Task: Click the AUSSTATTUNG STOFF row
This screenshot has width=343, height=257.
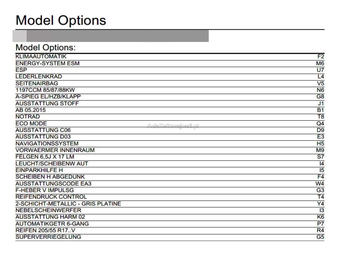Action: tap(47, 103)
